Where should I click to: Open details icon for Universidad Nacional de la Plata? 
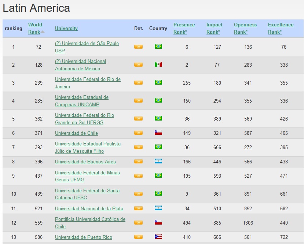[138, 208]
